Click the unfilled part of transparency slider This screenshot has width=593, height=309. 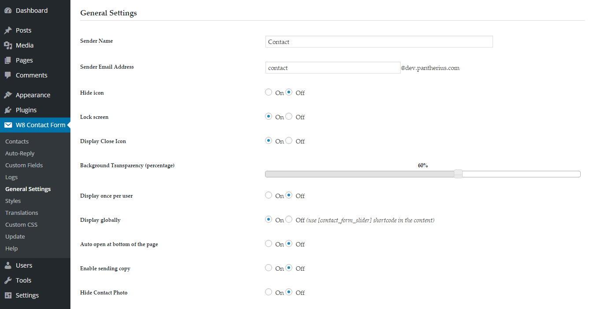(521, 174)
